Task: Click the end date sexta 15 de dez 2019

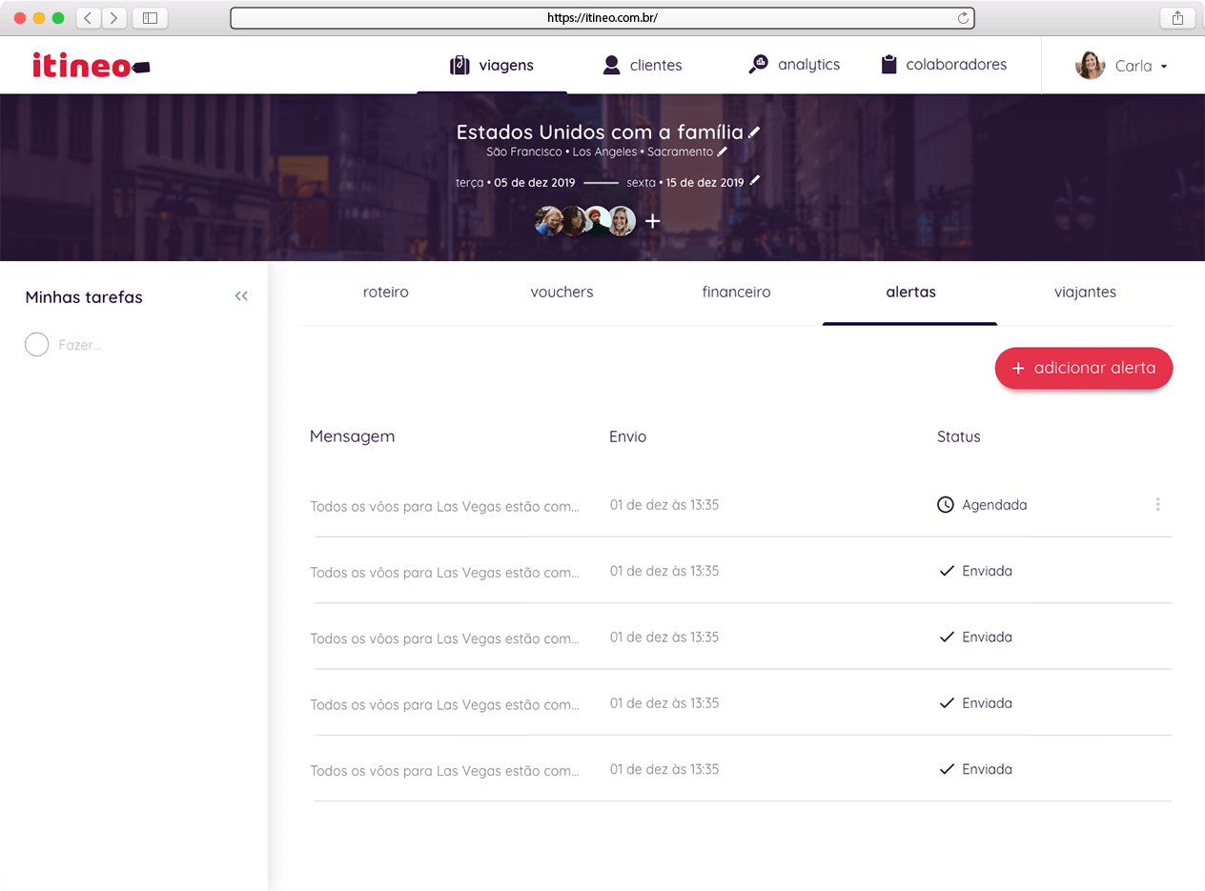Action: coord(685,182)
